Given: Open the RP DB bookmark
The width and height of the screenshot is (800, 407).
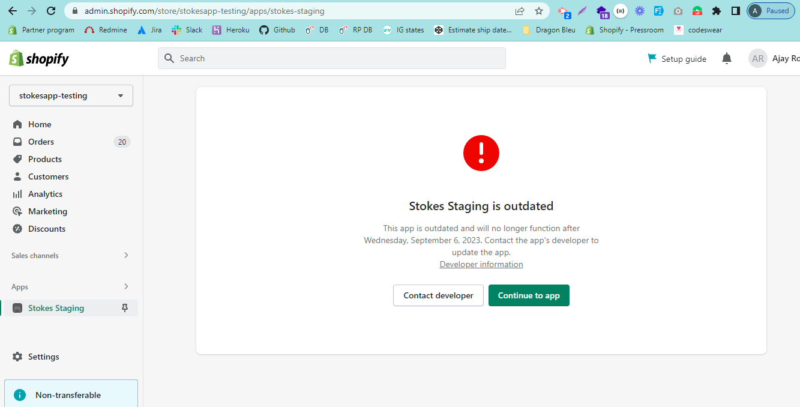Looking at the screenshot, I should pyautogui.click(x=356, y=30).
